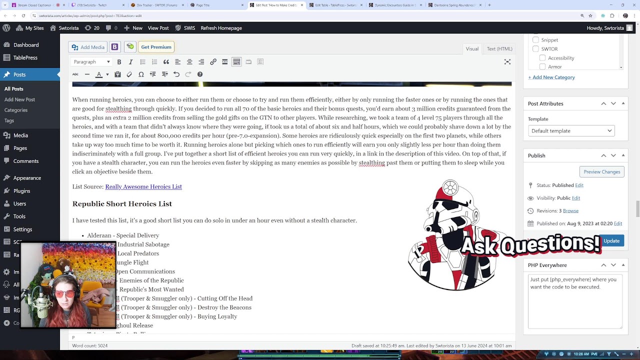
Task: Click the green icon beside Get Premium
Action: (x=130, y=47)
